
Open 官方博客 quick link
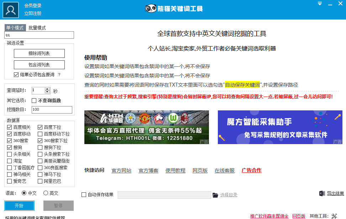click(148, 171)
